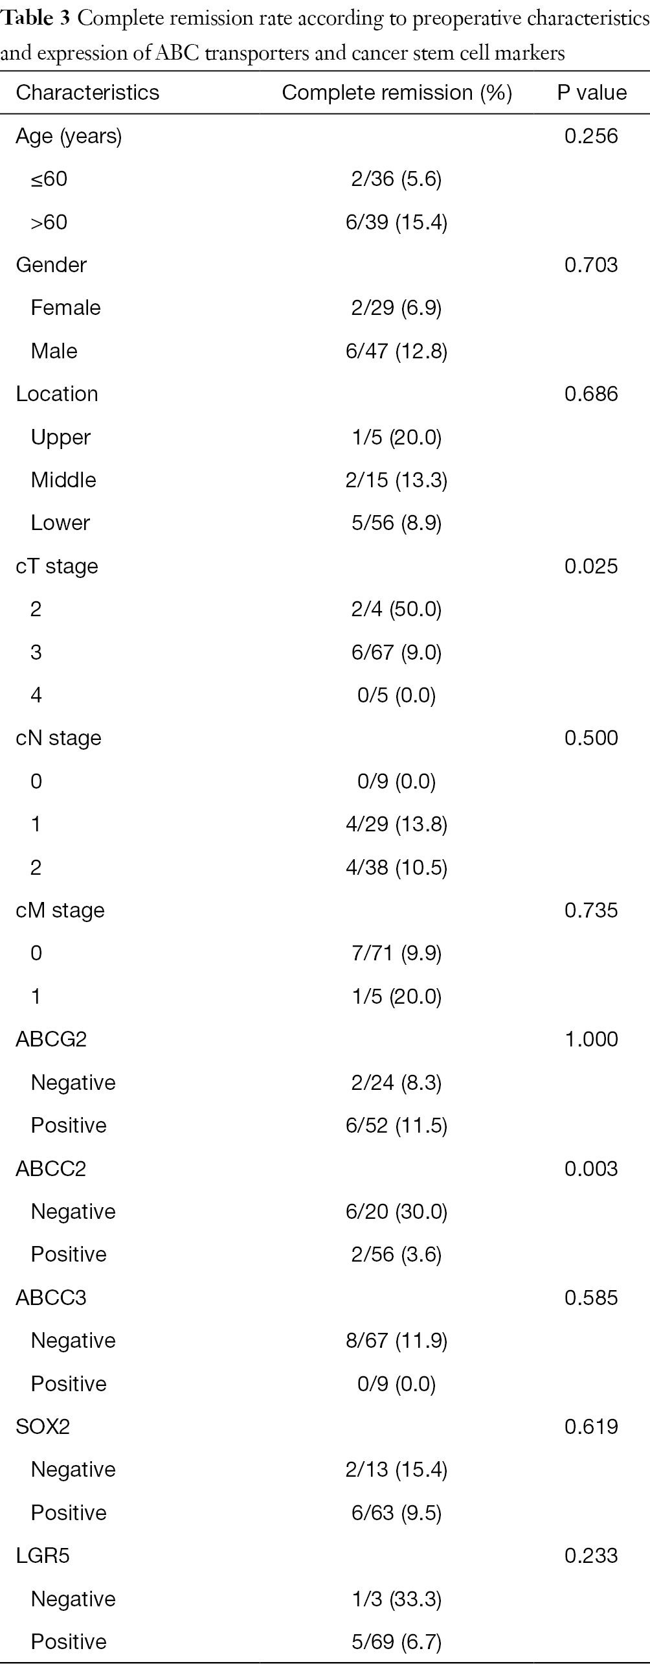Select the Location row label
The height and width of the screenshot is (1675, 650).
(57, 394)
